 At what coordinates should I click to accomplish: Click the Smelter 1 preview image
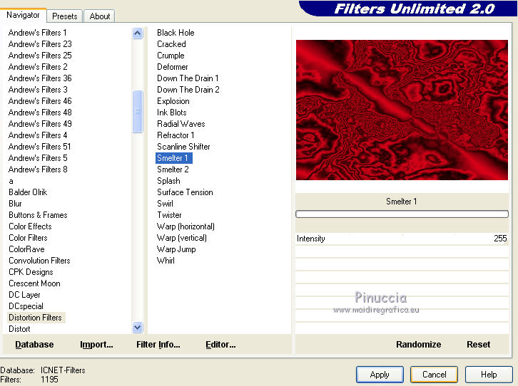(x=402, y=110)
